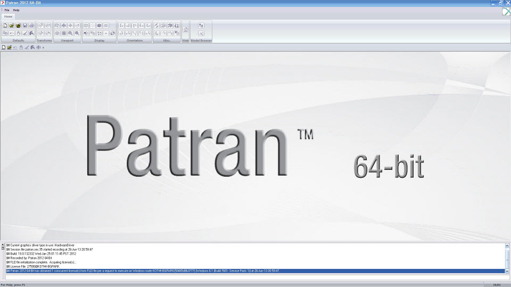511x287 pixels.
Task: Click the New database icon in Defaults group
Action: coord(5,26)
